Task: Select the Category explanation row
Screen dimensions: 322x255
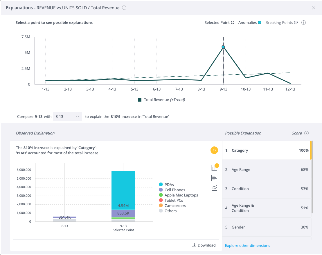Action: pyautogui.click(x=267, y=150)
